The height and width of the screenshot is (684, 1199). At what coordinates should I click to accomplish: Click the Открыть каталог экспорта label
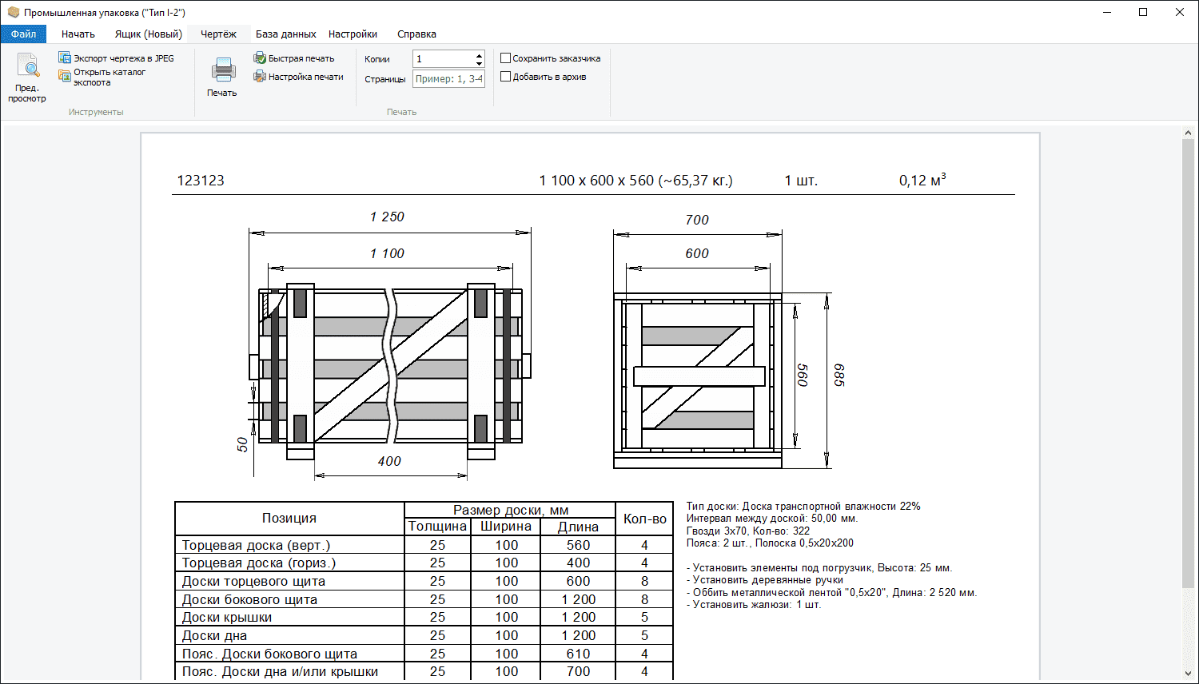click(110, 77)
